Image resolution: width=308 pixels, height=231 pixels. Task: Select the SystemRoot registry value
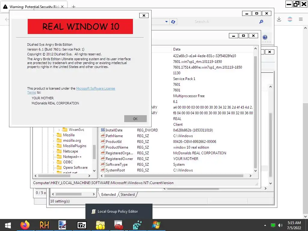(x=115, y=170)
